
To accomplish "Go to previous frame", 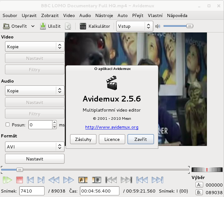I will 30,180.
